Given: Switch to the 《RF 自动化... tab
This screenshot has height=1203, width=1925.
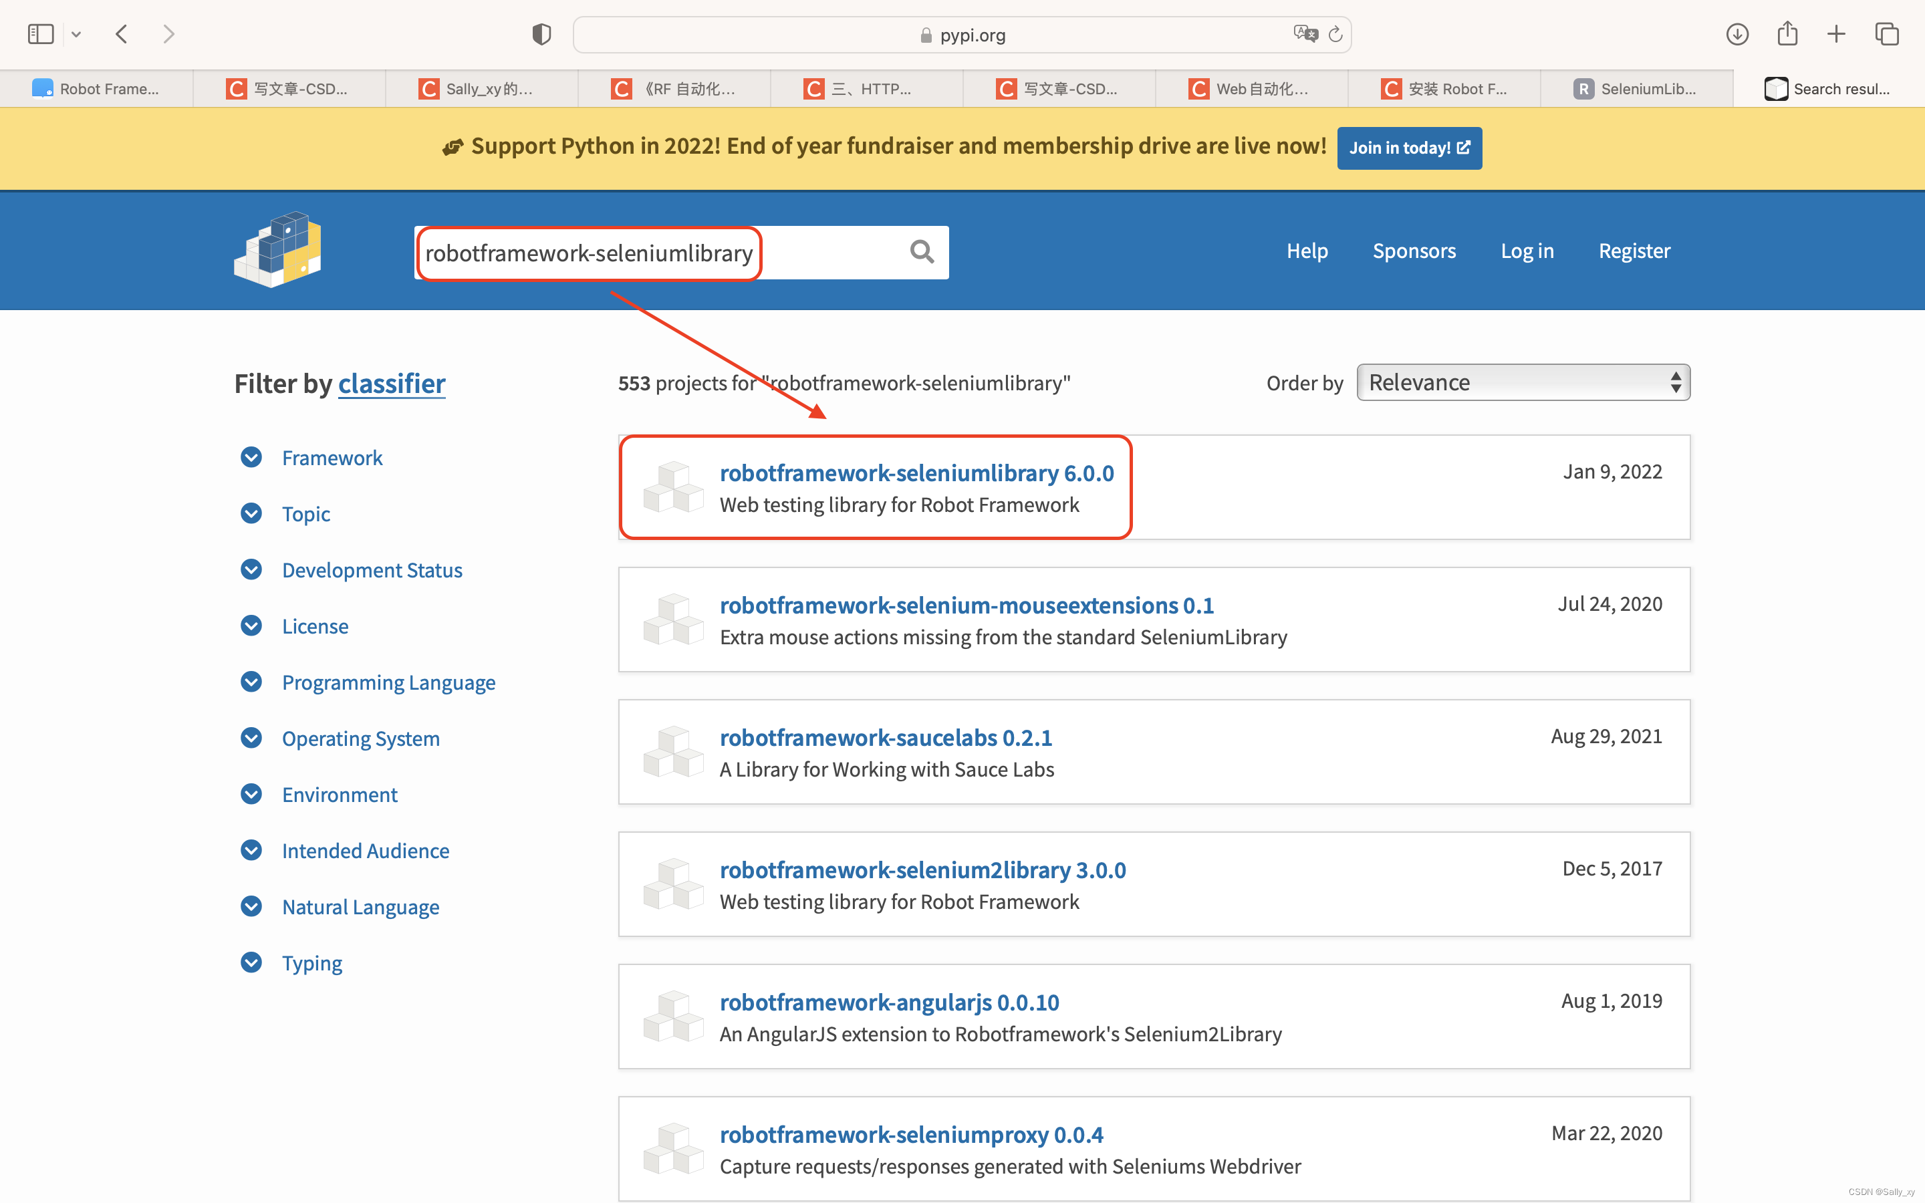Looking at the screenshot, I should pyautogui.click(x=674, y=88).
